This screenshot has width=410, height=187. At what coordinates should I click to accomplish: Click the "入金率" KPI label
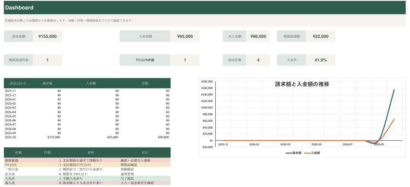click(x=292, y=60)
